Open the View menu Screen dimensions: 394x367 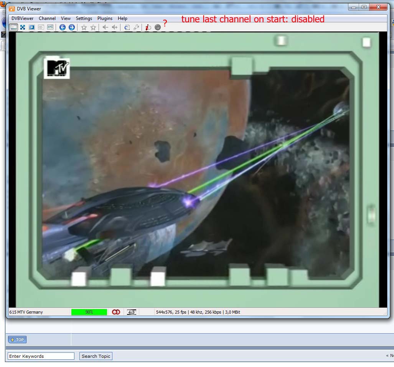(x=66, y=18)
